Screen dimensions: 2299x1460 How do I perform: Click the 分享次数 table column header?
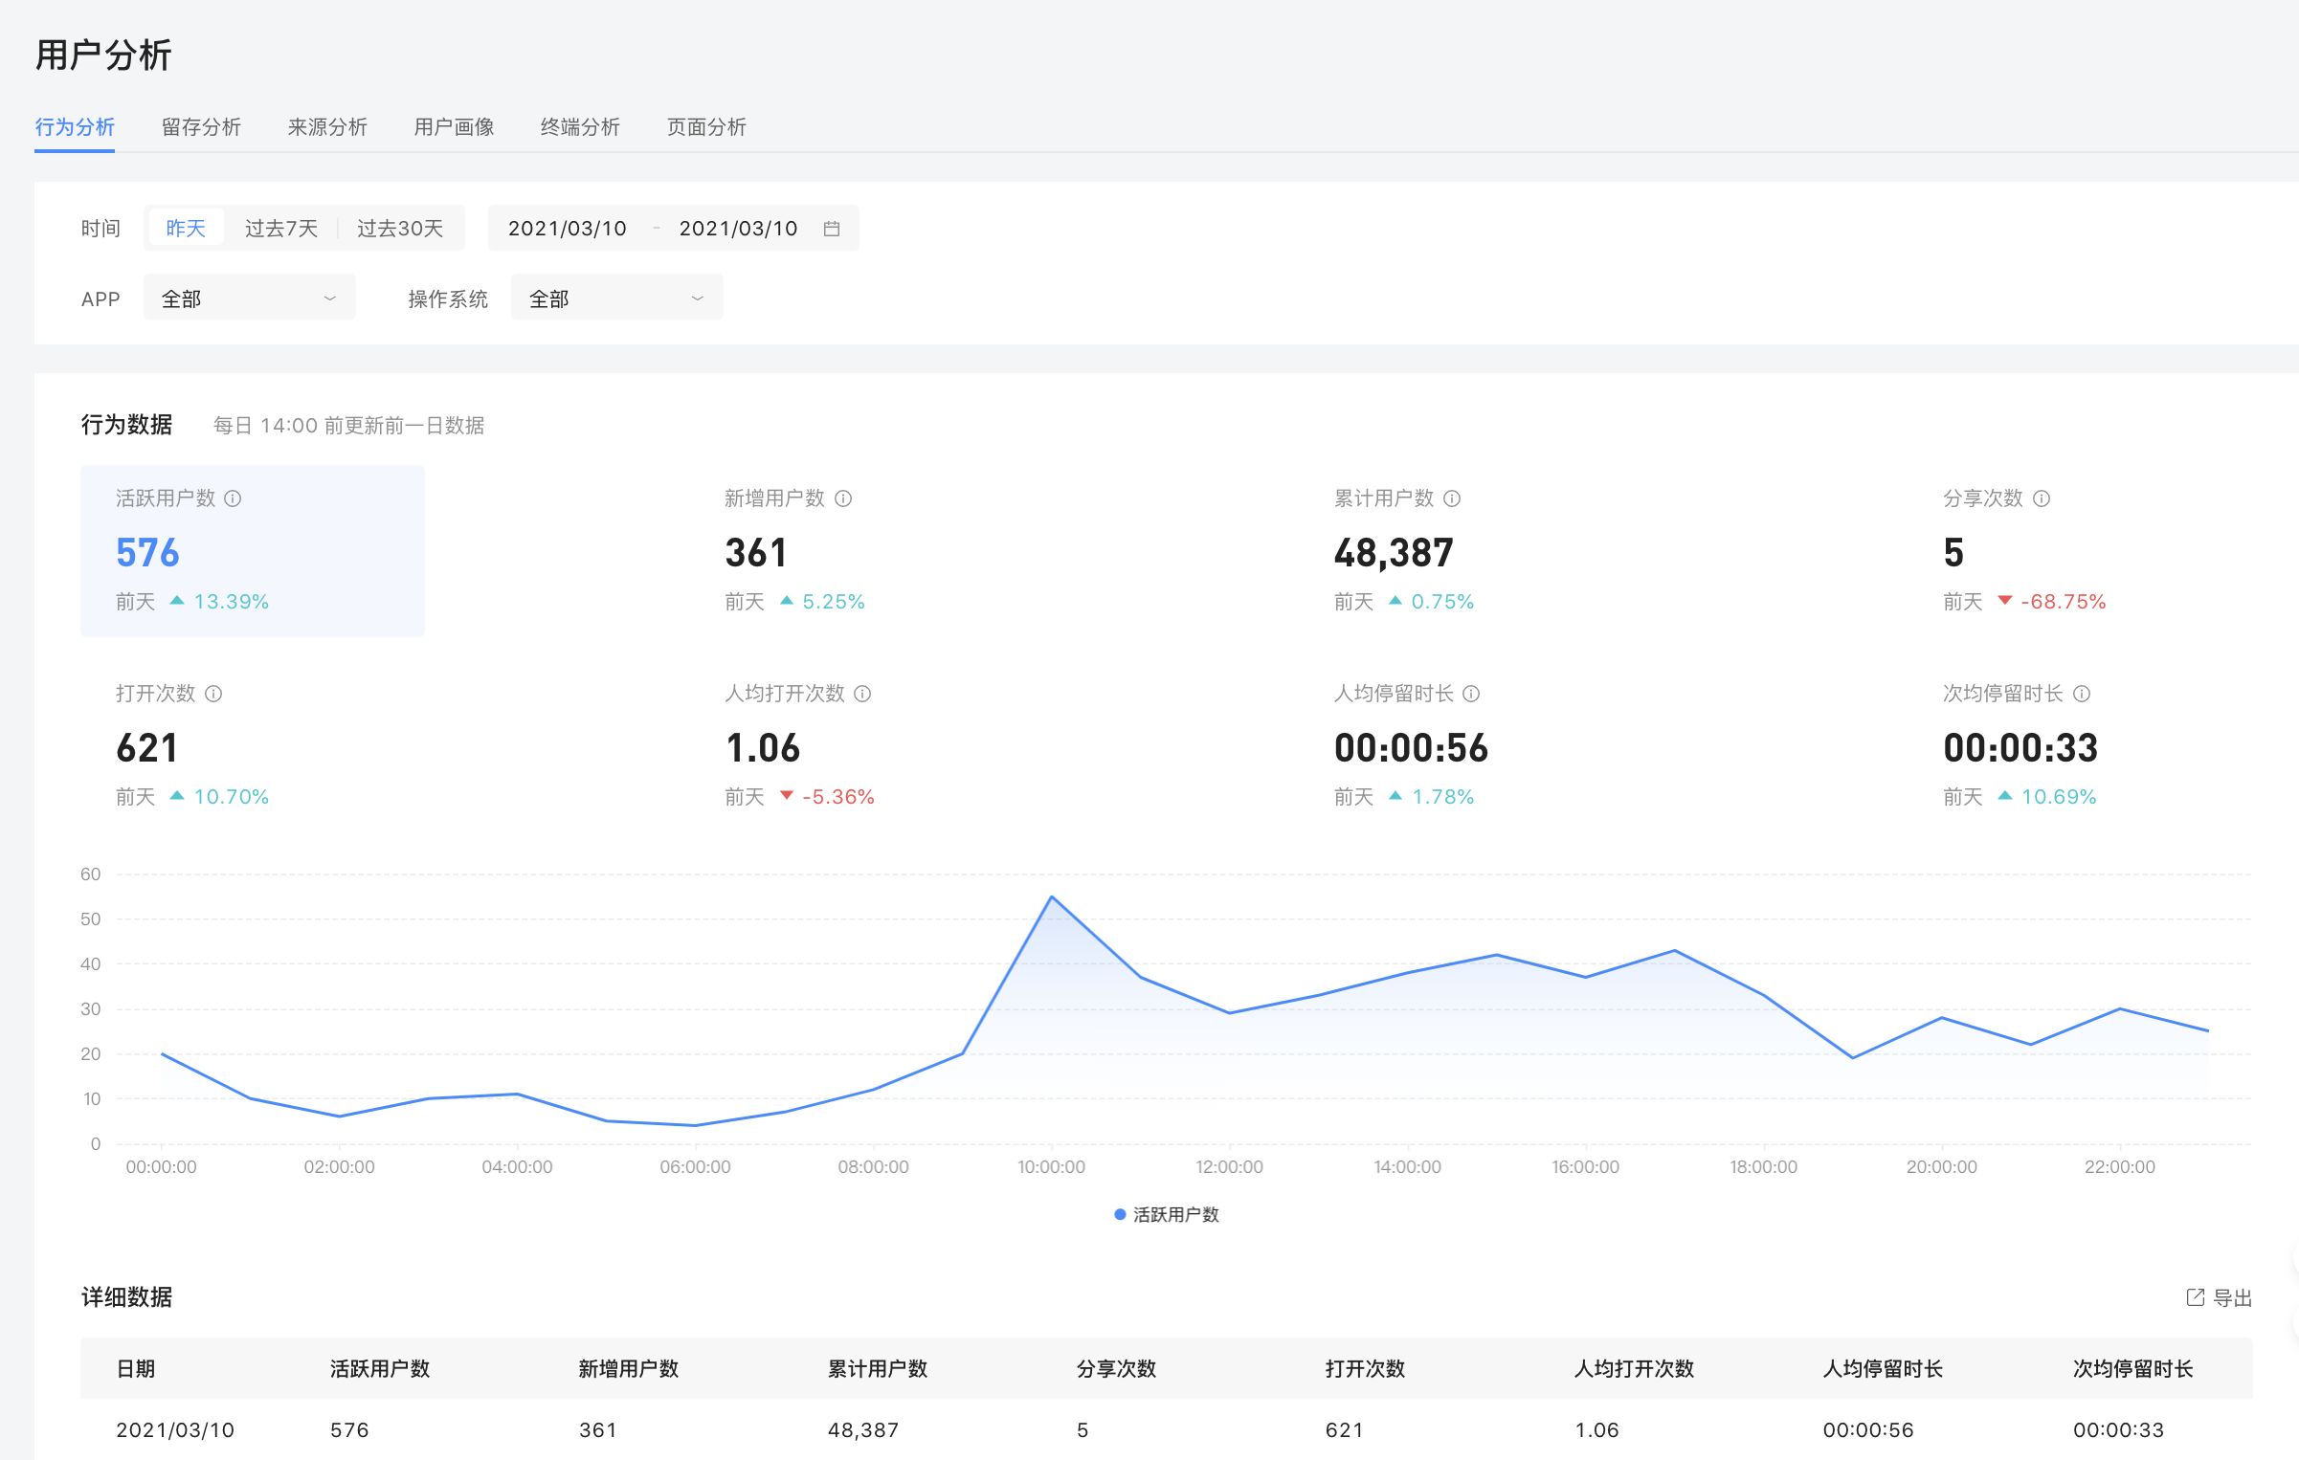click(x=1116, y=1369)
